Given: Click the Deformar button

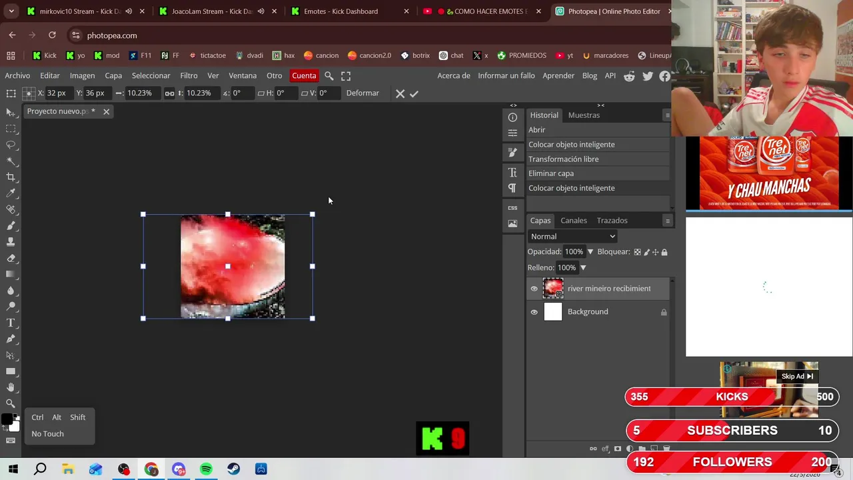Looking at the screenshot, I should [363, 93].
